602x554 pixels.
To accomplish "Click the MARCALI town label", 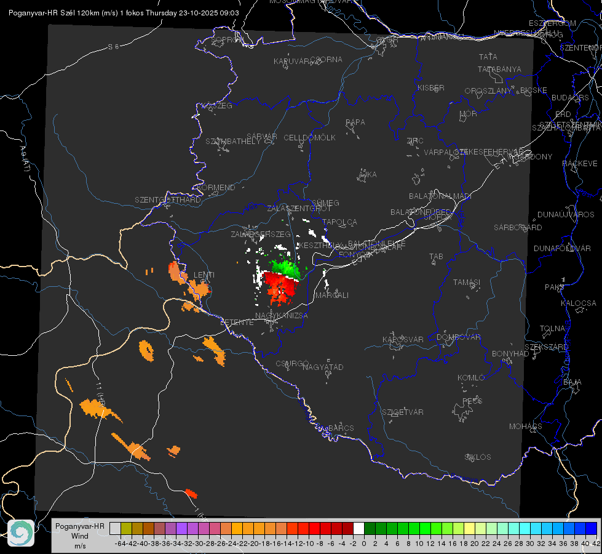I will (x=331, y=295).
